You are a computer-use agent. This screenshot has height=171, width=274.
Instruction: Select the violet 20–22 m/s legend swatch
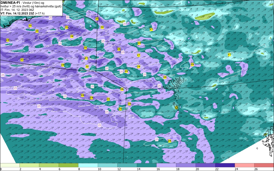pos(206,165)
